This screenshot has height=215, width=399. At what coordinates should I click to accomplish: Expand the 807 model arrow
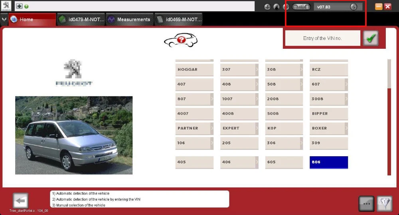point(212,99)
